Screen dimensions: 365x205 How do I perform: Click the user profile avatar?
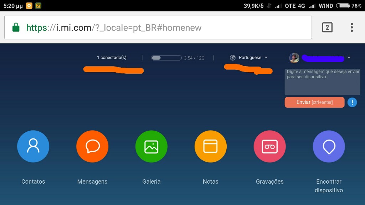pyautogui.click(x=294, y=58)
